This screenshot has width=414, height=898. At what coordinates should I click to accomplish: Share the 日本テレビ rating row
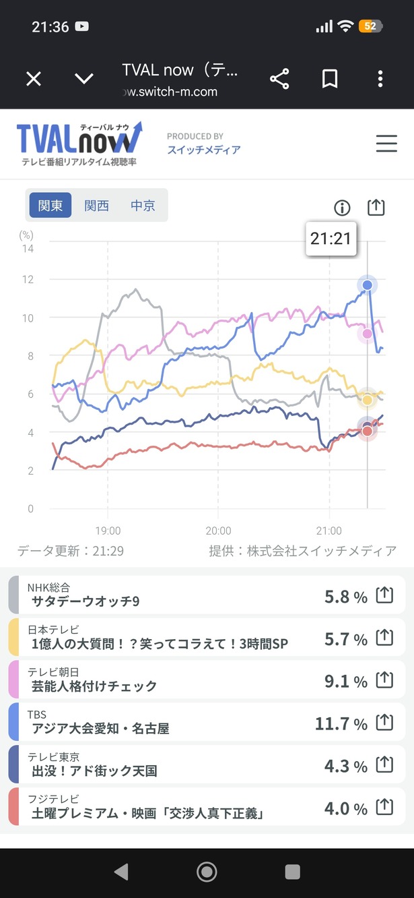click(384, 638)
